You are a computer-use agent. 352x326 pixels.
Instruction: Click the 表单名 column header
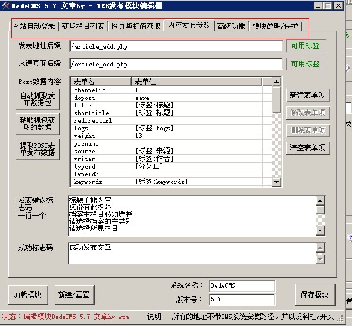[x=101, y=82]
